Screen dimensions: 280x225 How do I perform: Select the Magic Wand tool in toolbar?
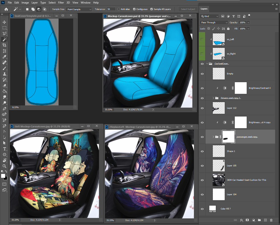(4, 39)
